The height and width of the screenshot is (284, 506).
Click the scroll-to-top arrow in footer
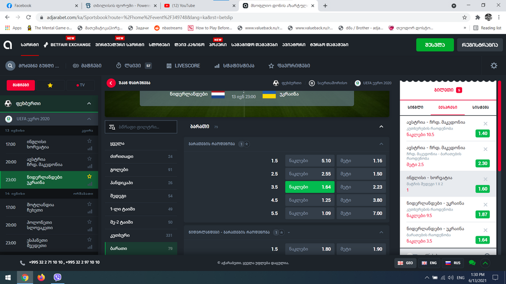(x=485, y=263)
